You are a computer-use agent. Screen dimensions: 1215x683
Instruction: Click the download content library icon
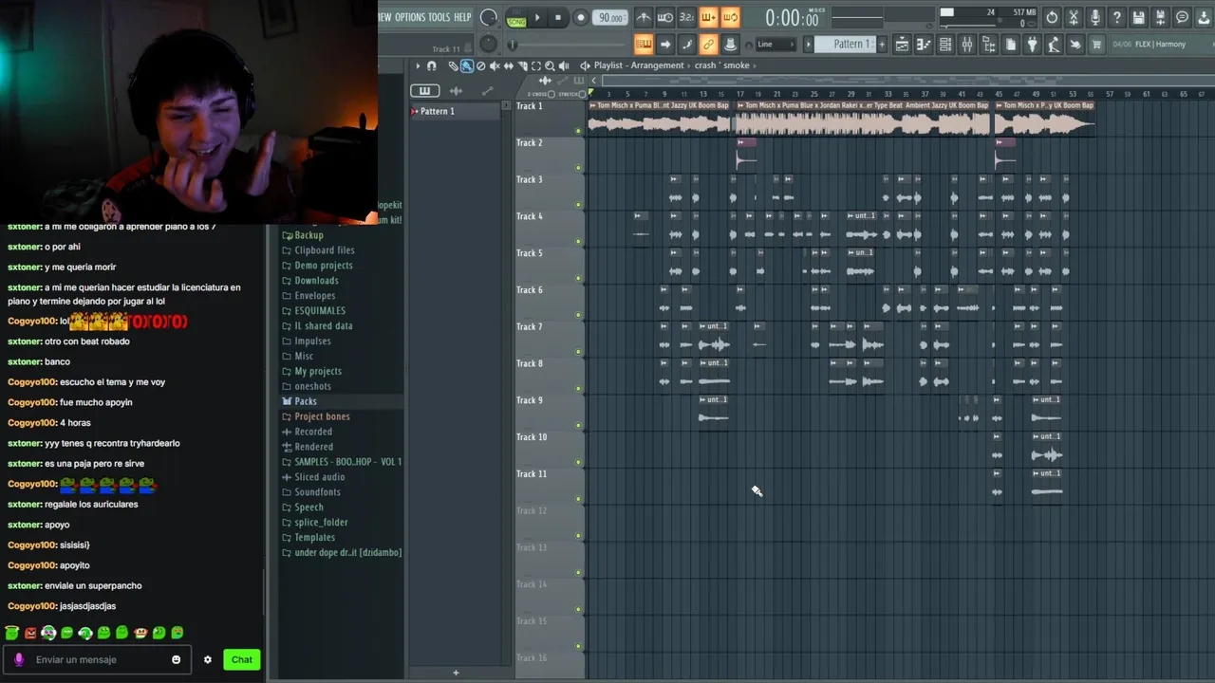tap(1204, 17)
